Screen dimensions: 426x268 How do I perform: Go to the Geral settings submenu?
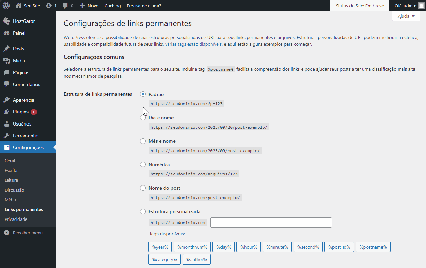coord(10,161)
